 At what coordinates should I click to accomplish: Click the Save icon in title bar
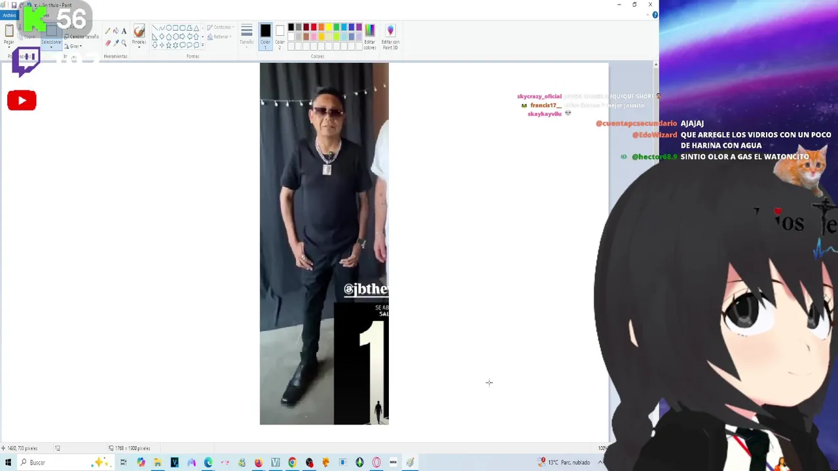14,5
